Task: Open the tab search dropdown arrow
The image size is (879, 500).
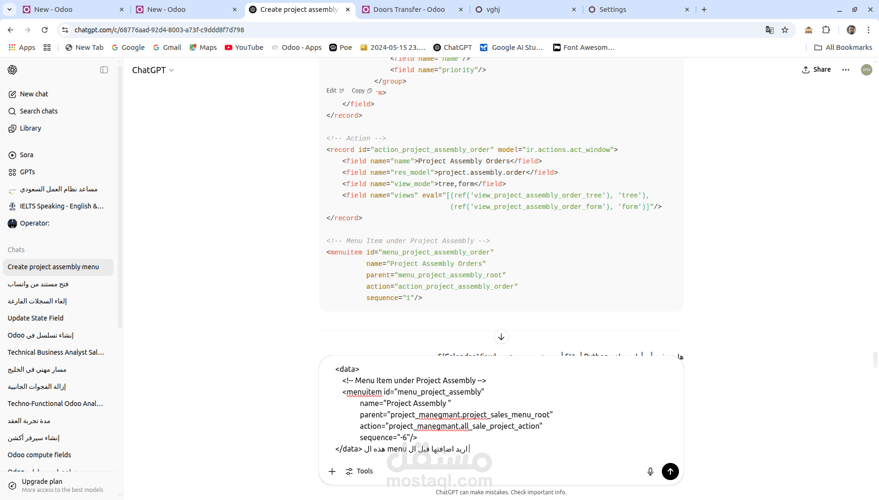Action: tap(10, 9)
